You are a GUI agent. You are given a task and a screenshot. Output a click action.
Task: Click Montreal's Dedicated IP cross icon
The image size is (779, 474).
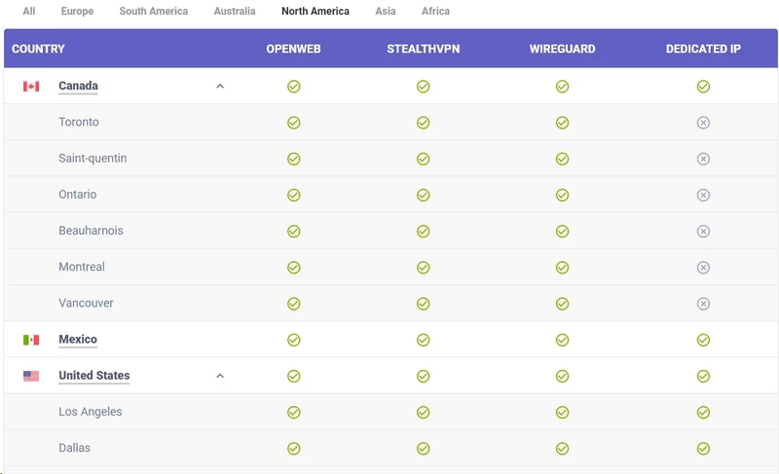703,268
